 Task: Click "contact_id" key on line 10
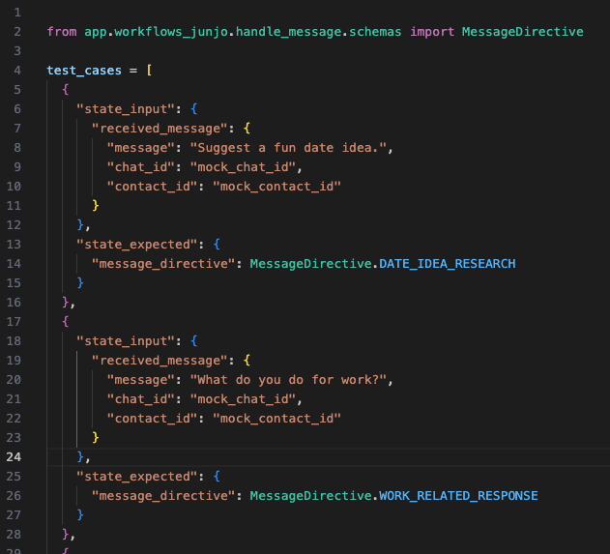[x=153, y=187]
